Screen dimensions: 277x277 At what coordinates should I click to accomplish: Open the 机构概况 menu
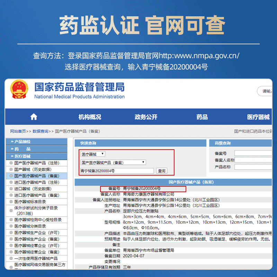90,117
